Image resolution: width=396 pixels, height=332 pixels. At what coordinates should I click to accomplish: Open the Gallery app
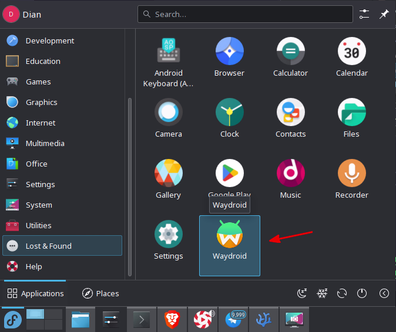(x=169, y=179)
